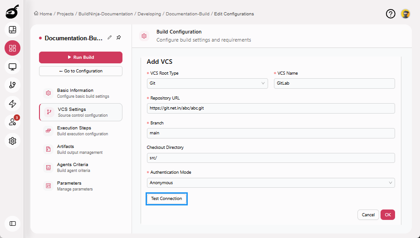Select the VCS Settings section
Viewport: 420px width, 238px height.
point(81,112)
